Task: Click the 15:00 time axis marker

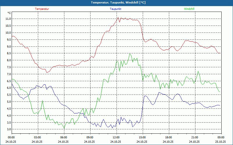Action: [142, 137]
